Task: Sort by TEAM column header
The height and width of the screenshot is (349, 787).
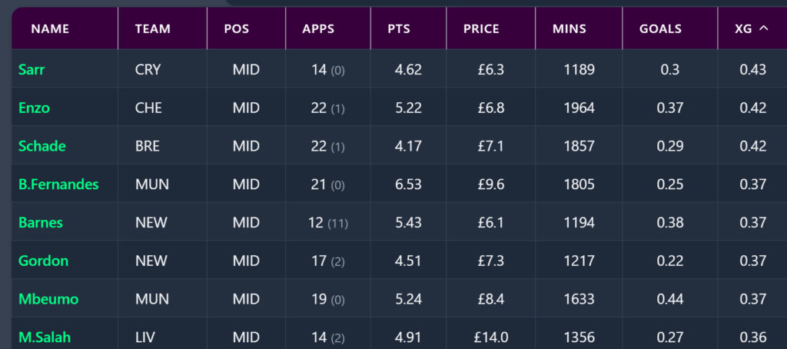Action: [152, 29]
